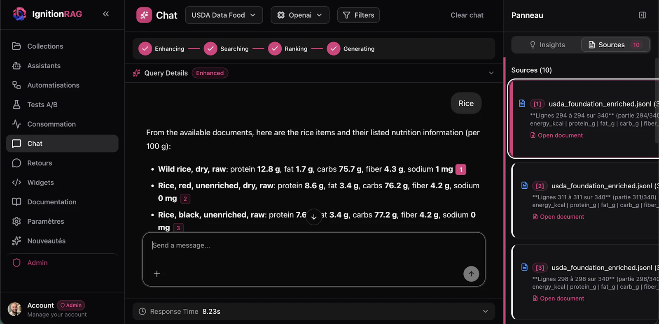Image resolution: width=659 pixels, height=324 pixels.
Task: Click the Admin role badge by Account
Action: coord(71,305)
